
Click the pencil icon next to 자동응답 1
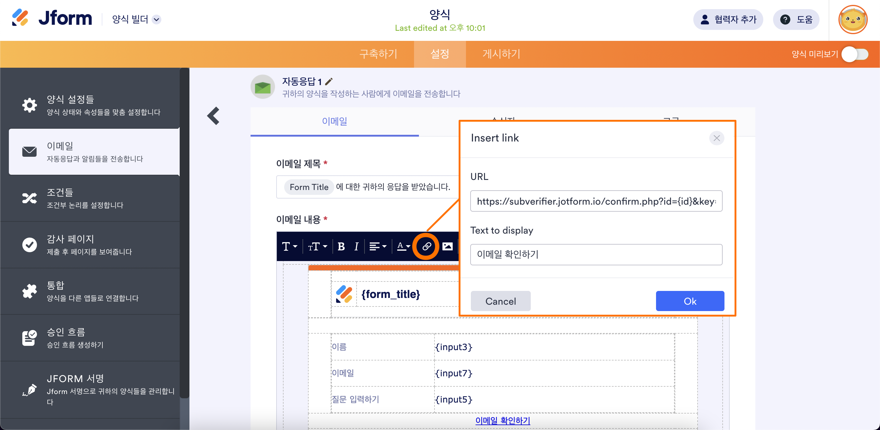(329, 81)
